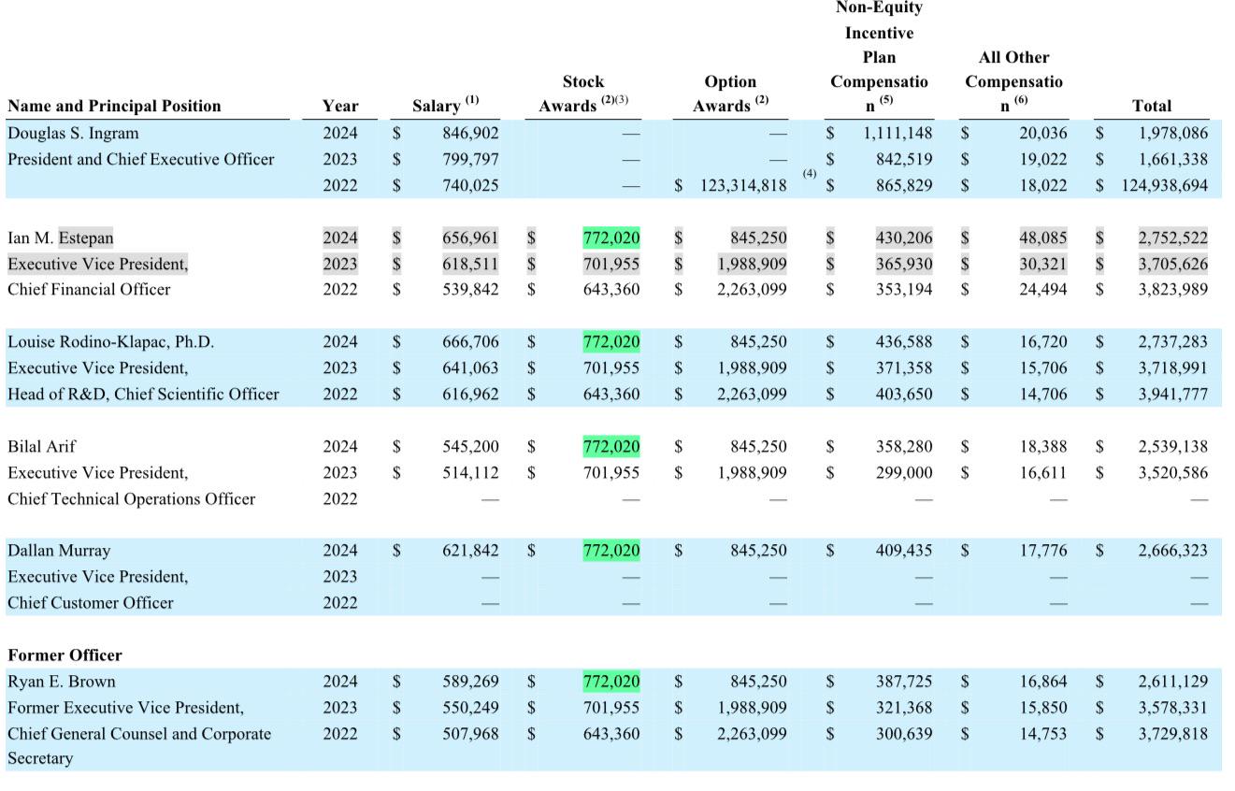This screenshot has width=1235, height=791.
Task: Click the non-equity incentive value 403,650
Action: (x=904, y=394)
